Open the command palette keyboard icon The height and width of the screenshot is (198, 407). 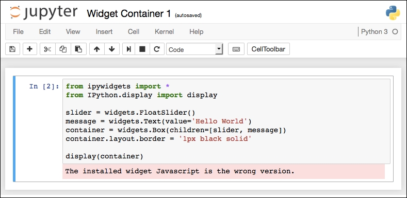click(x=236, y=49)
